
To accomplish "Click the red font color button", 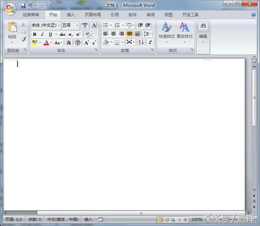I will pos(46,43).
